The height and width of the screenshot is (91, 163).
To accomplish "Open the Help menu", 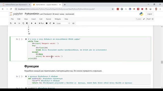I will coord(66,19).
